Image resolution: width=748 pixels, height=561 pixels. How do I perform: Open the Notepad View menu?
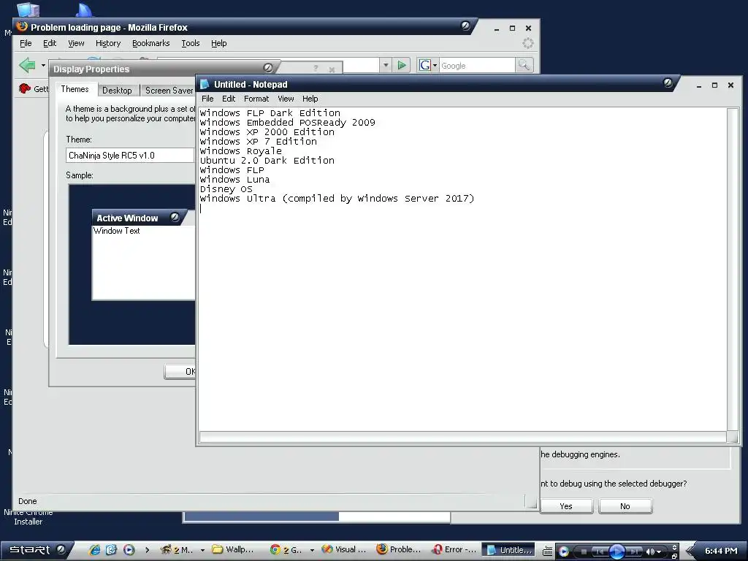point(286,99)
